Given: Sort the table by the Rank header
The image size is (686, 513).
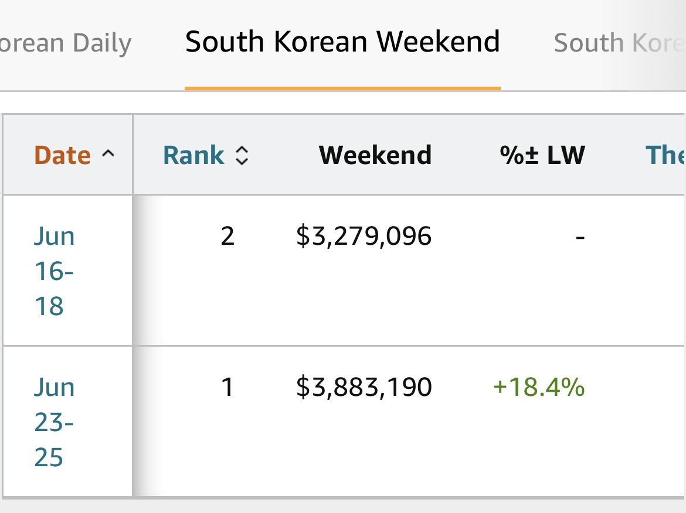Looking at the screenshot, I should 193,155.
